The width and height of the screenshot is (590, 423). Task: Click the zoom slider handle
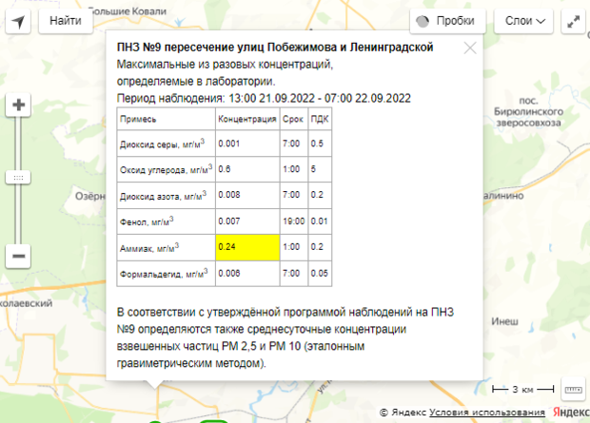(19, 178)
